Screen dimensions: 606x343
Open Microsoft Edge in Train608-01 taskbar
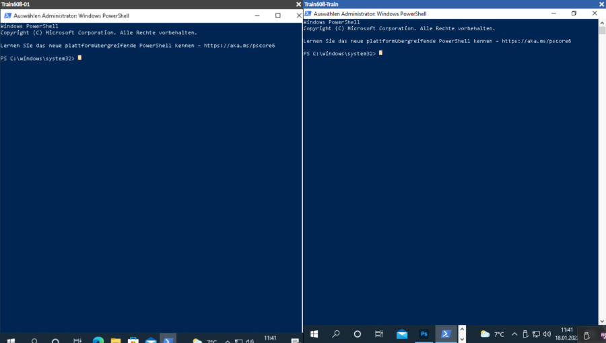[x=98, y=340]
